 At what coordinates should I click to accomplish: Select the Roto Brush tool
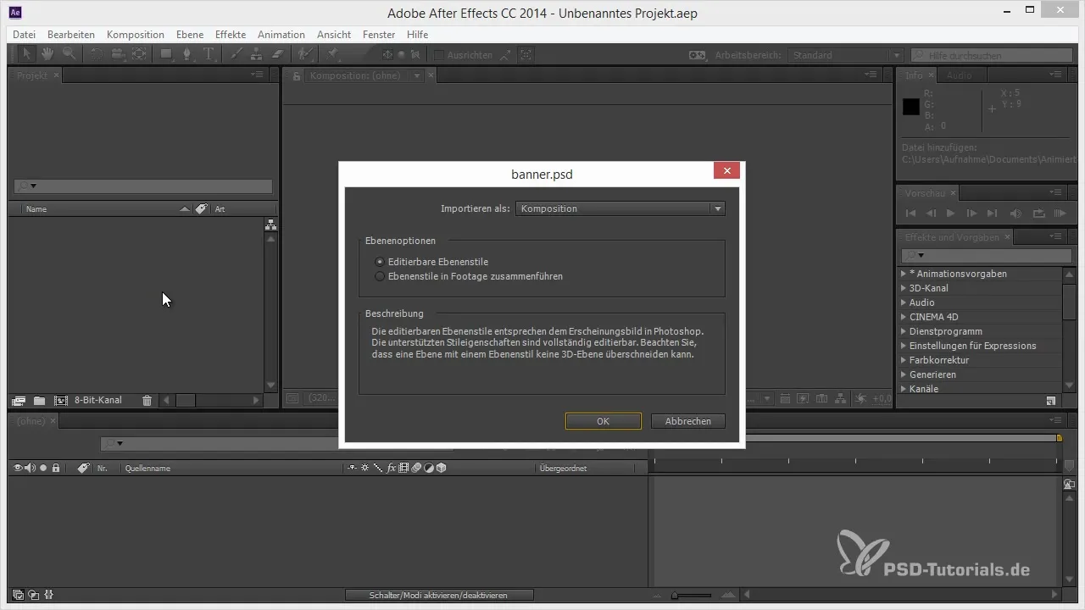306,55
